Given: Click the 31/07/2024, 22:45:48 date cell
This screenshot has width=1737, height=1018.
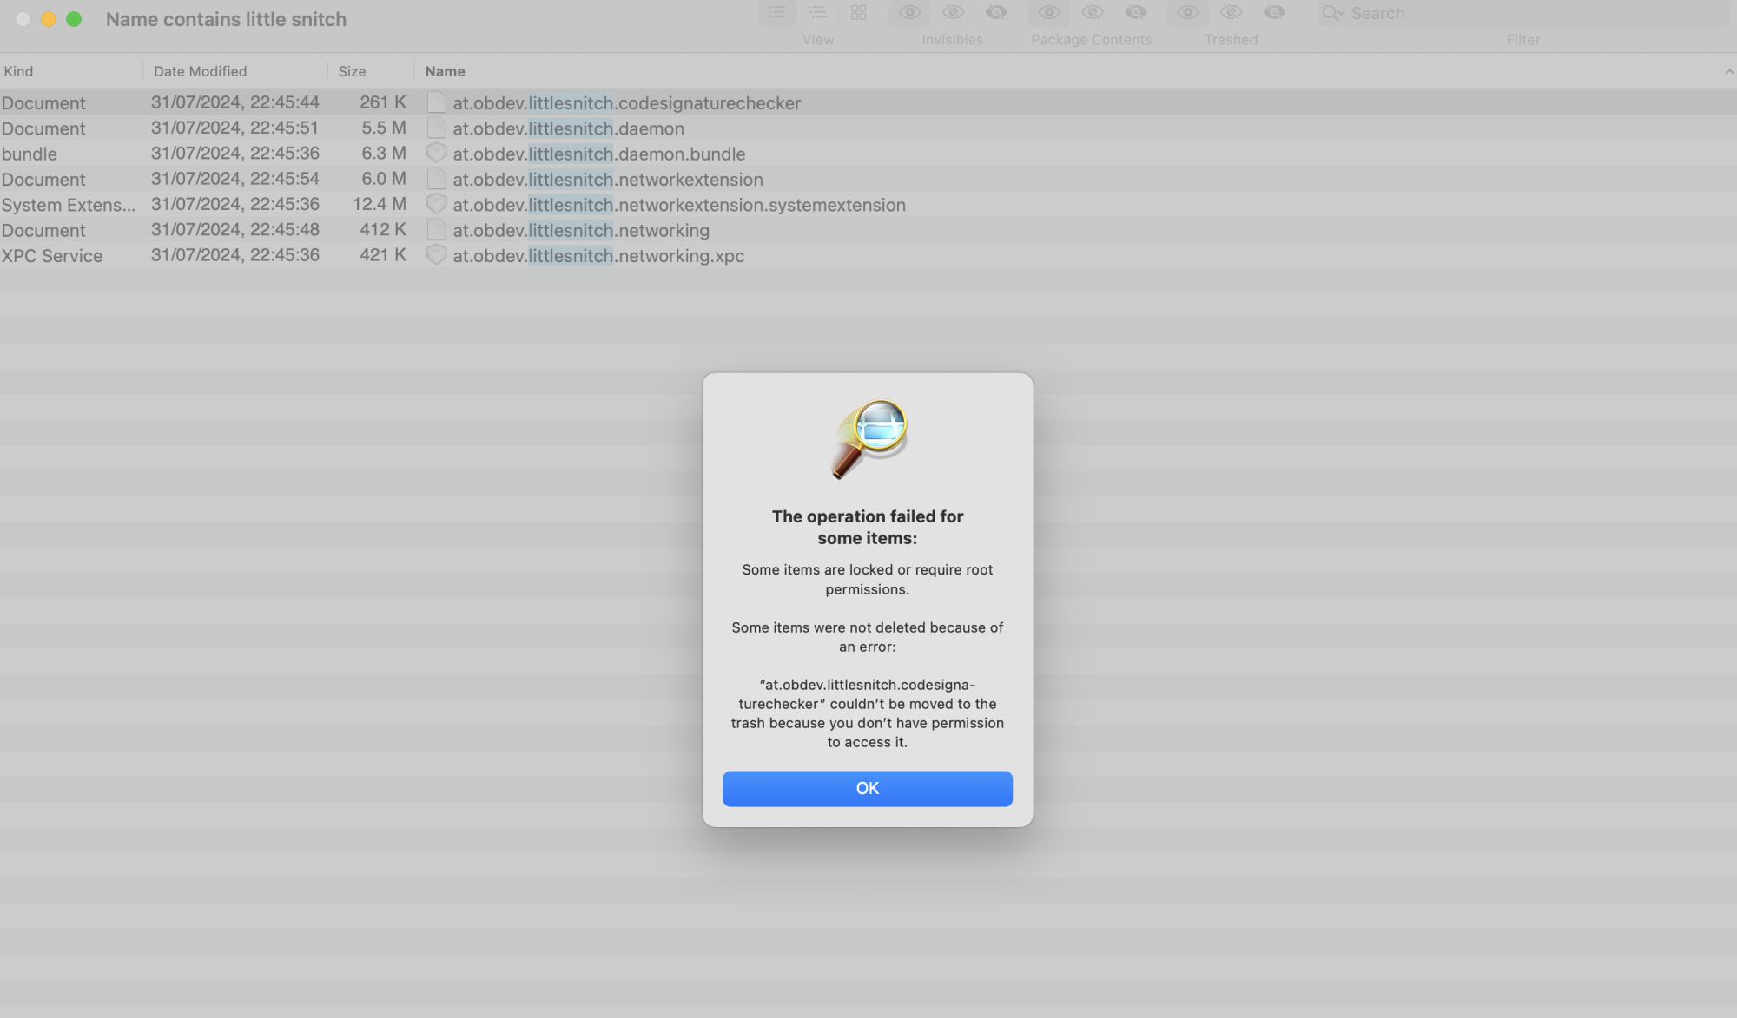Looking at the screenshot, I should coord(235,230).
